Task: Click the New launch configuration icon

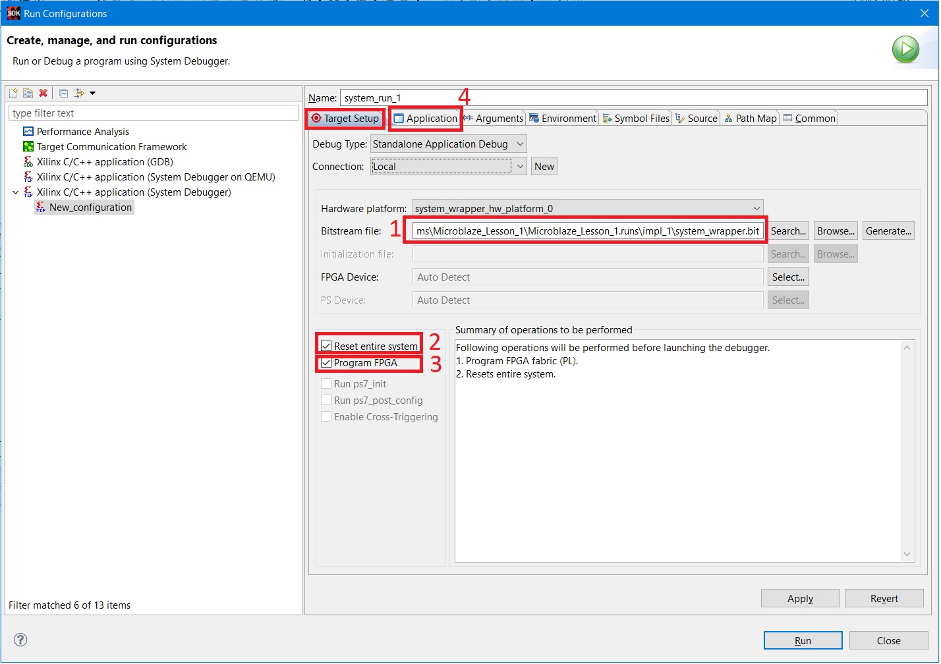Action: point(13,94)
